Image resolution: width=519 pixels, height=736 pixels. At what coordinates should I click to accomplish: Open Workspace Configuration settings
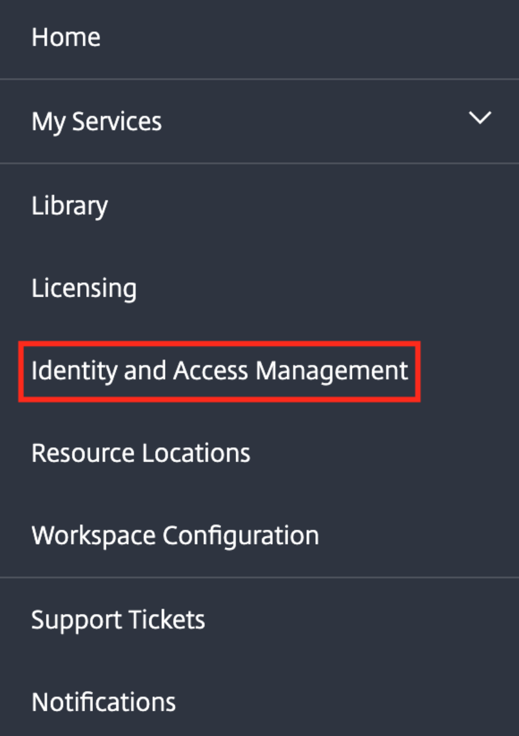click(x=175, y=535)
